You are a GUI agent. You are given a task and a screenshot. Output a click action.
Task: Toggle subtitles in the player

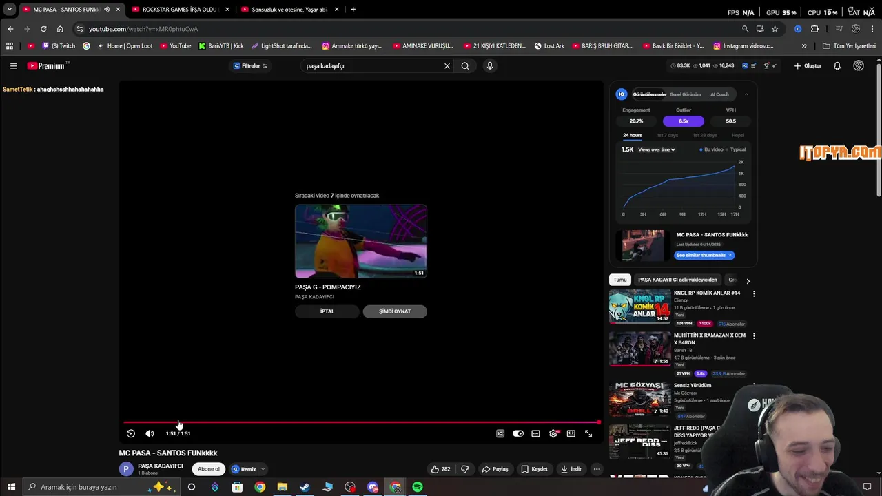point(535,433)
